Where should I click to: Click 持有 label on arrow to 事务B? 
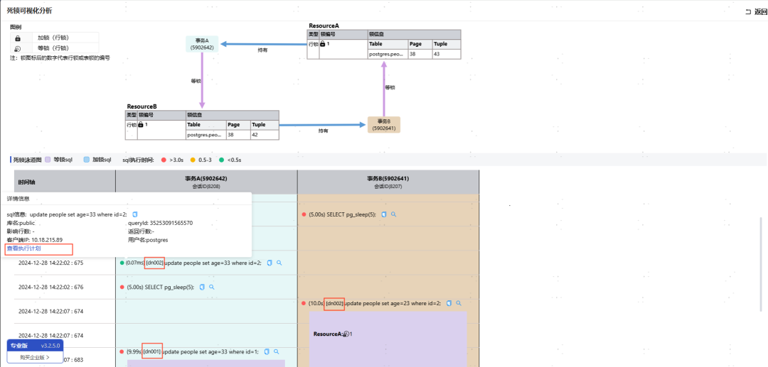coord(324,131)
